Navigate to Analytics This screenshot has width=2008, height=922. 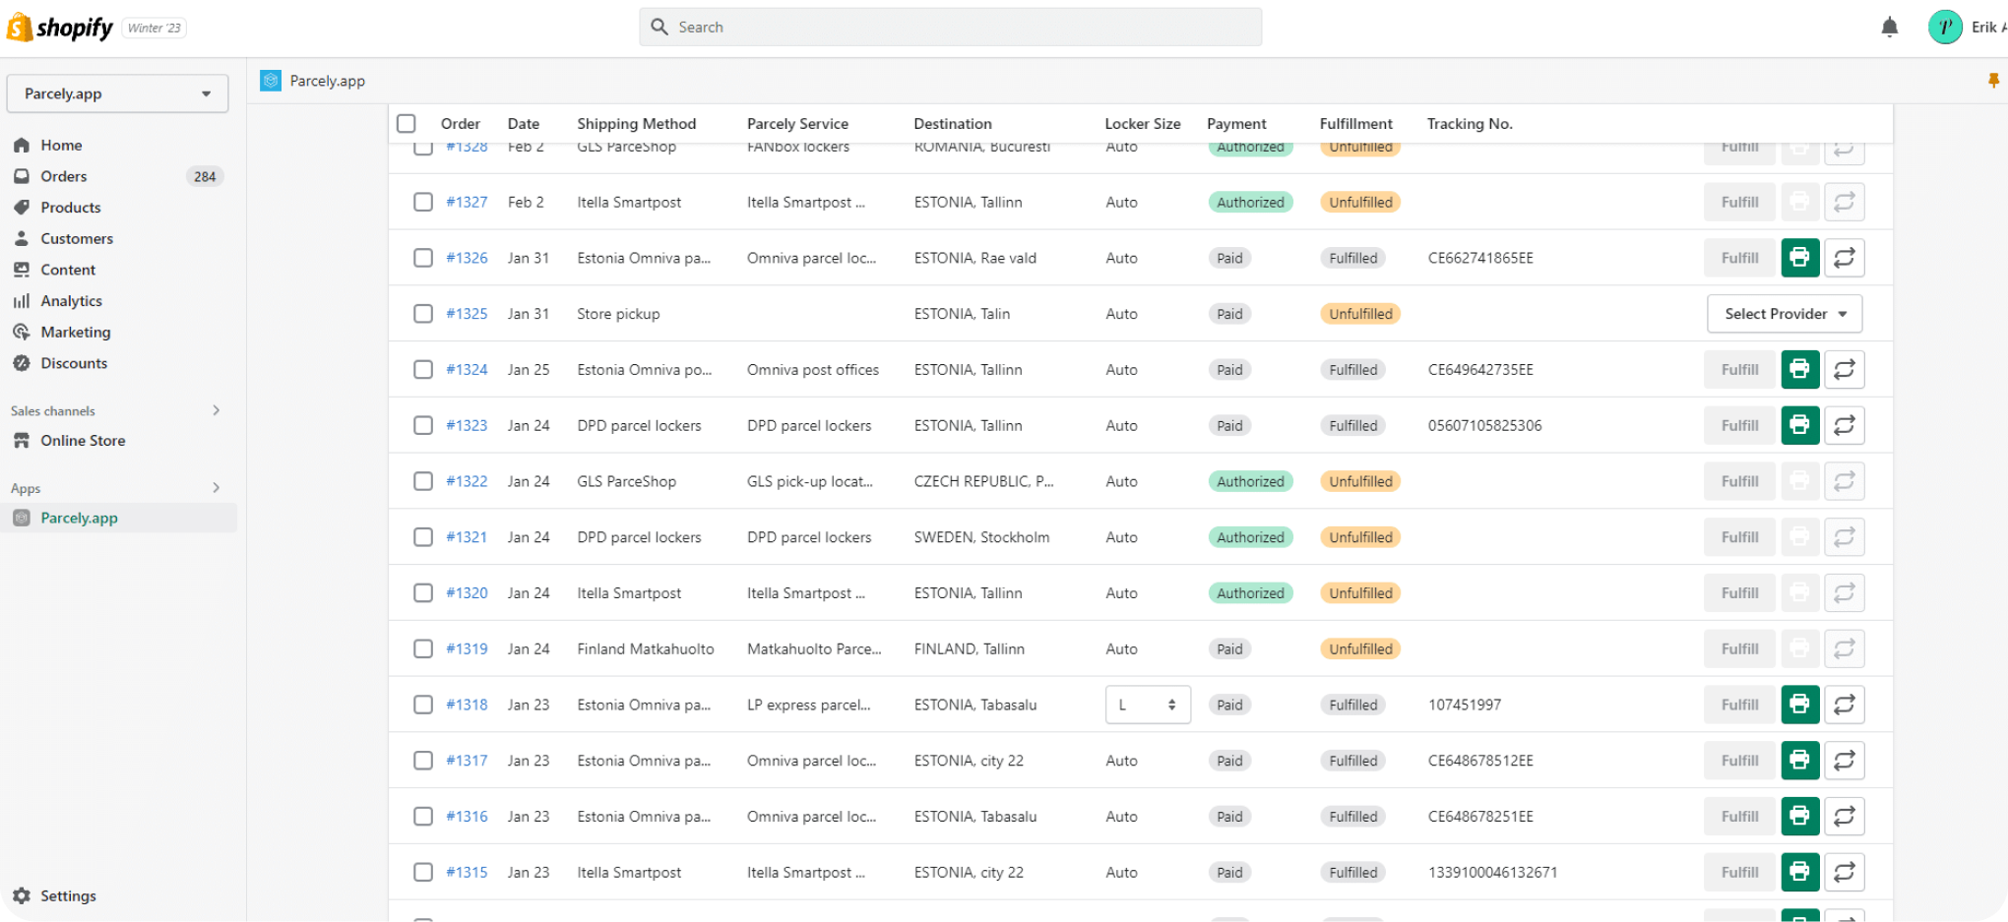72,301
